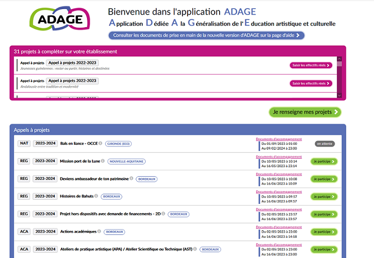This screenshot has height=258, width=374.
Task: Click Saisir les effectifs réels for Jeunesses guinéennes
Action: [311, 65]
